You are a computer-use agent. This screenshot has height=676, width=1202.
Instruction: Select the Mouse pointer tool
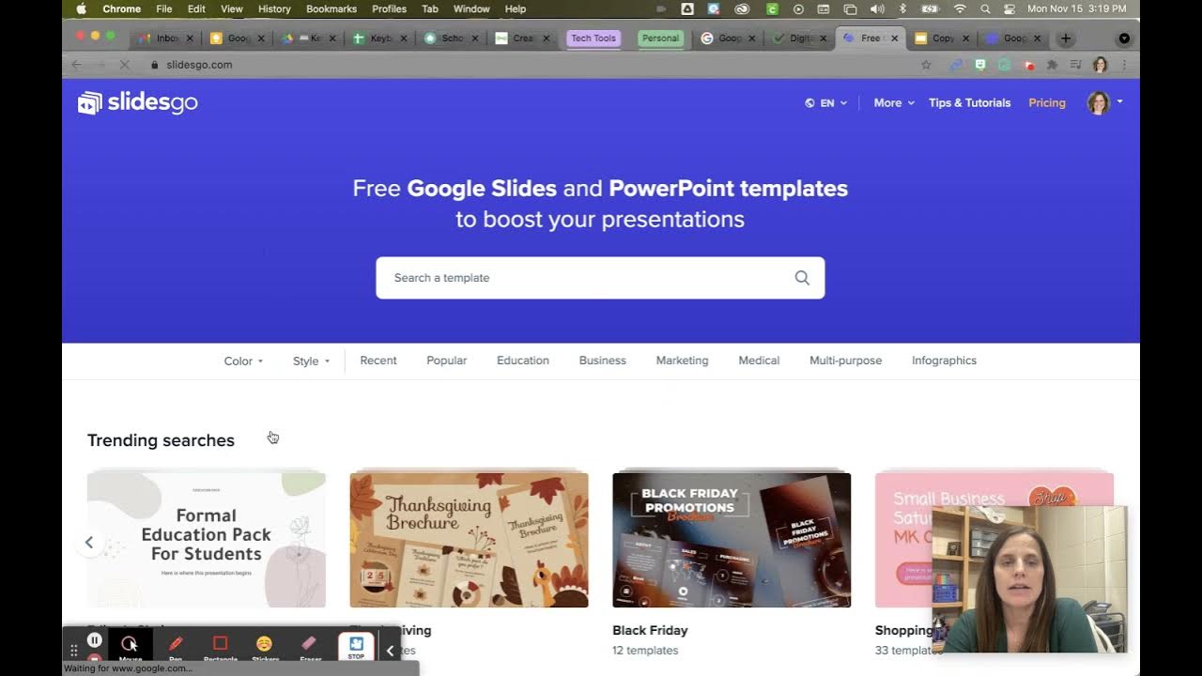pos(130,646)
